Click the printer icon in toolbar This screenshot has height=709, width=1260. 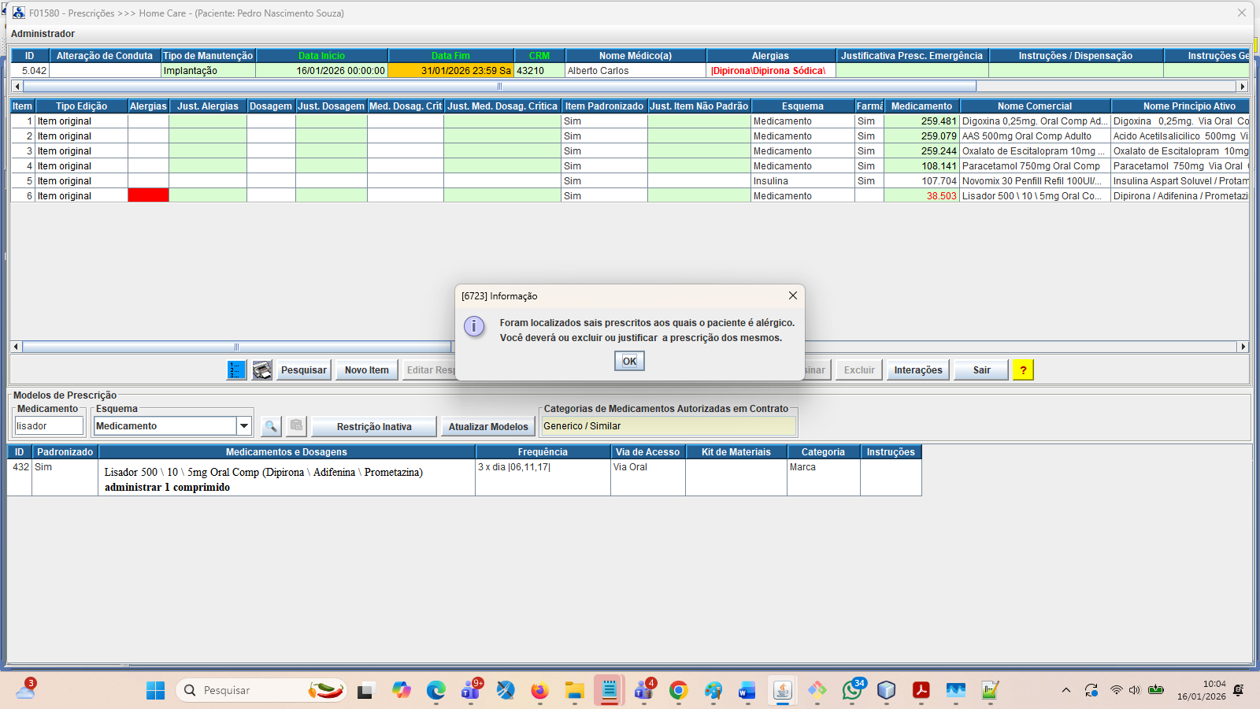click(262, 370)
